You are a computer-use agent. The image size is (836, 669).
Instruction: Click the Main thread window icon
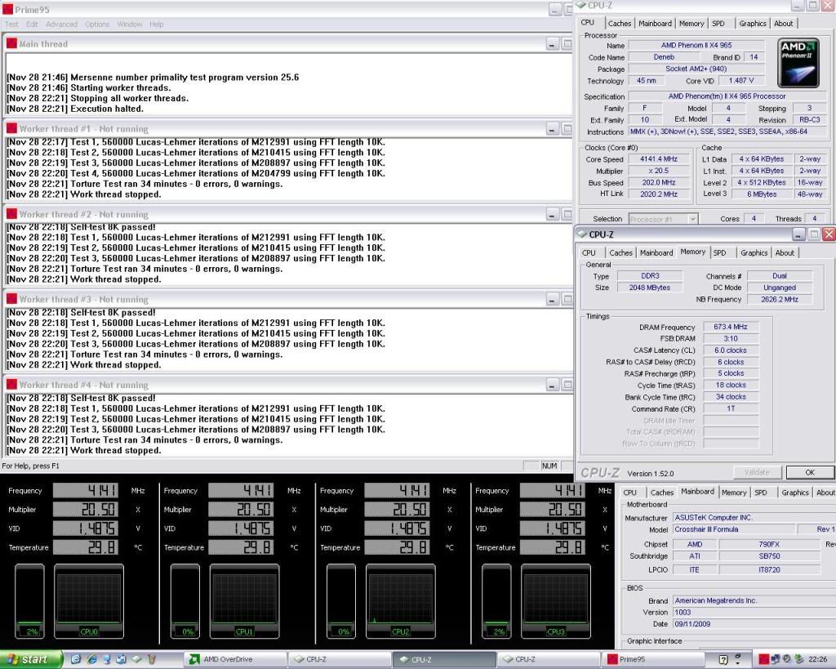click(11, 44)
